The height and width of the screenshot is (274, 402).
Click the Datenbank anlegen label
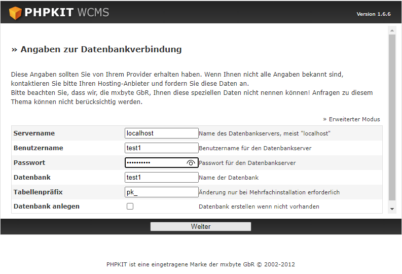point(47,207)
